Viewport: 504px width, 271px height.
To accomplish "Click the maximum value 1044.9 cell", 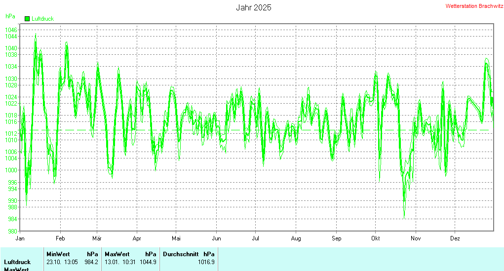I will (148, 262).
